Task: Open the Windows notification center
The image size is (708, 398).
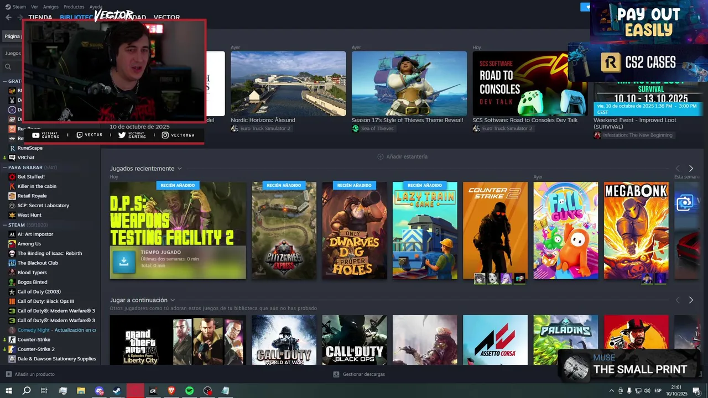Action: (696, 391)
